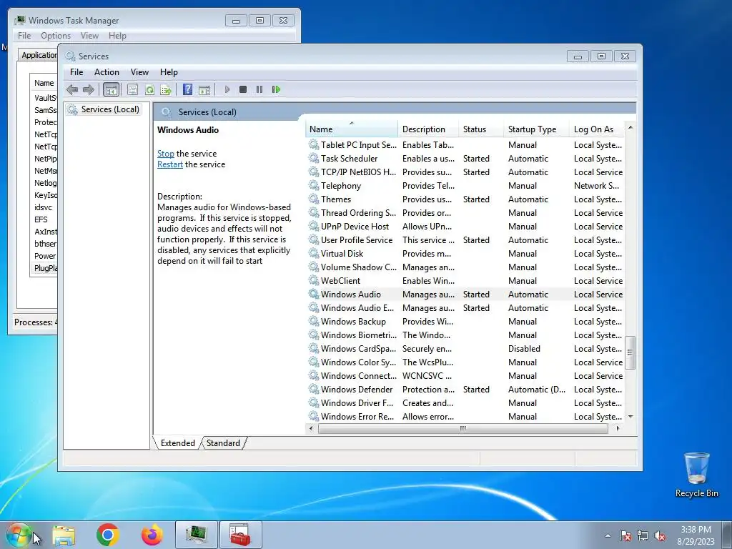Show hidden icons in system tray

tap(608, 536)
